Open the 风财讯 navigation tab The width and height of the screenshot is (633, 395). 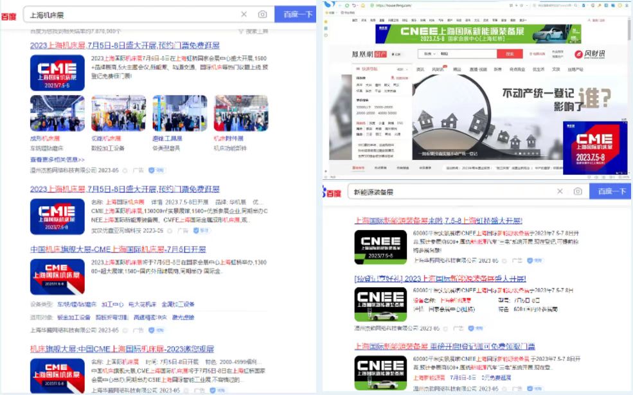pyautogui.click(x=438, y=69)
